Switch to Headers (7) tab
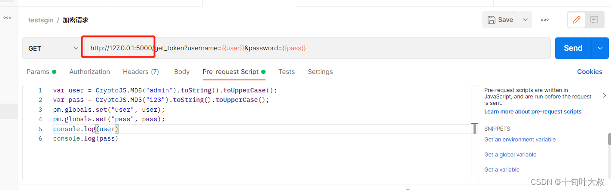611x190 pixels. point(141,72)
